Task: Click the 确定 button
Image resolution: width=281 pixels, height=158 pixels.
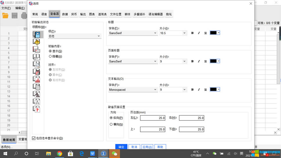Action: pyautogui.click(x=121, y=147)
